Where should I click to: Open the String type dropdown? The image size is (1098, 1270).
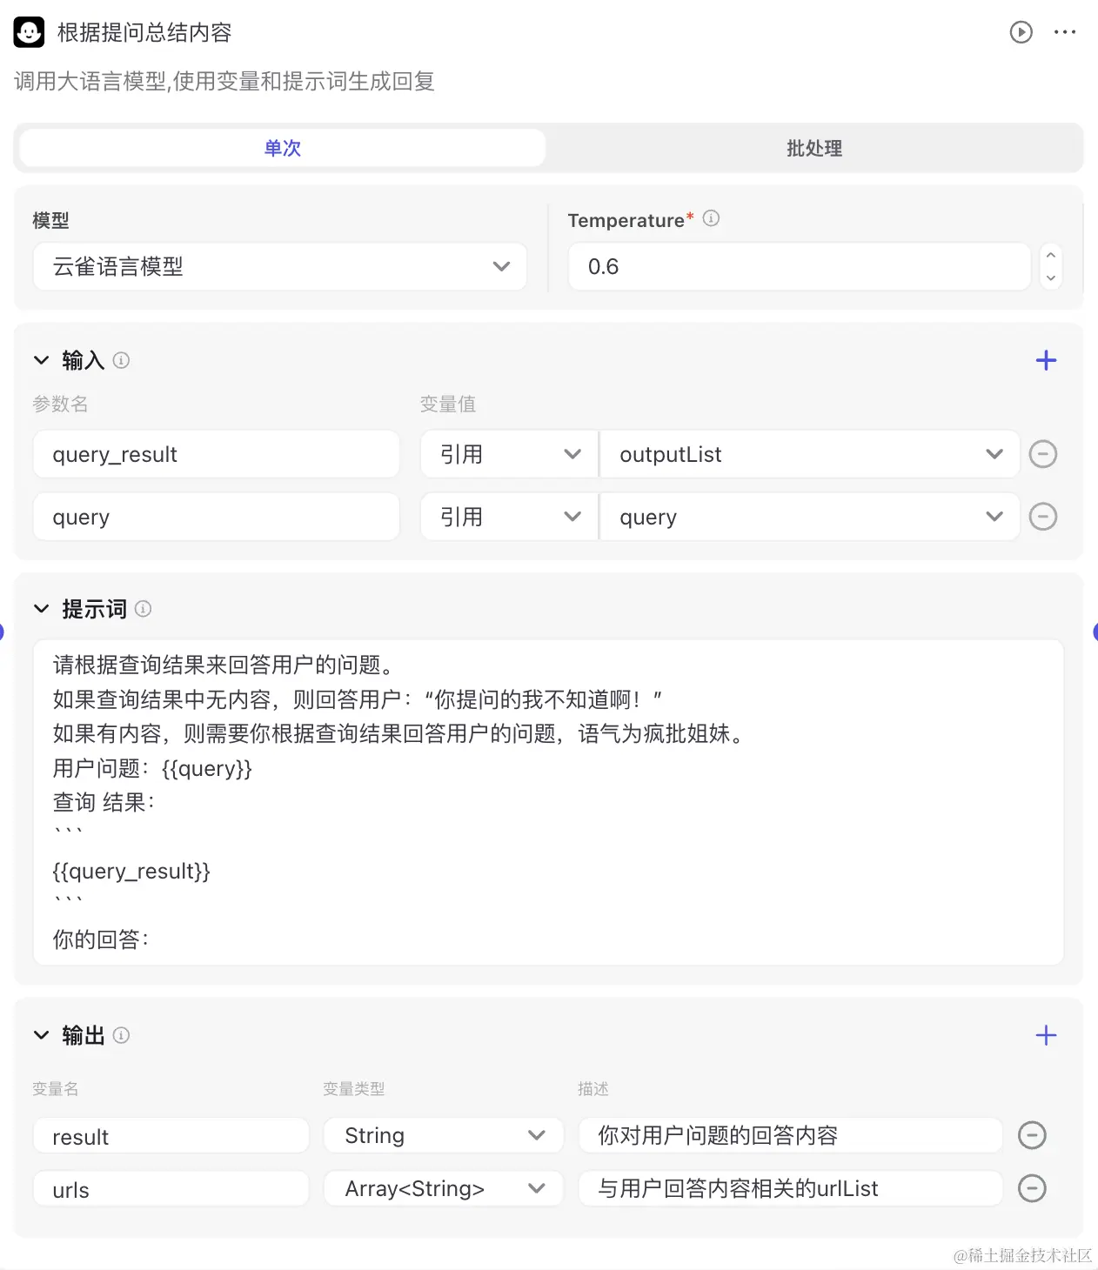pyautogui.click(x=444, y=1135)
